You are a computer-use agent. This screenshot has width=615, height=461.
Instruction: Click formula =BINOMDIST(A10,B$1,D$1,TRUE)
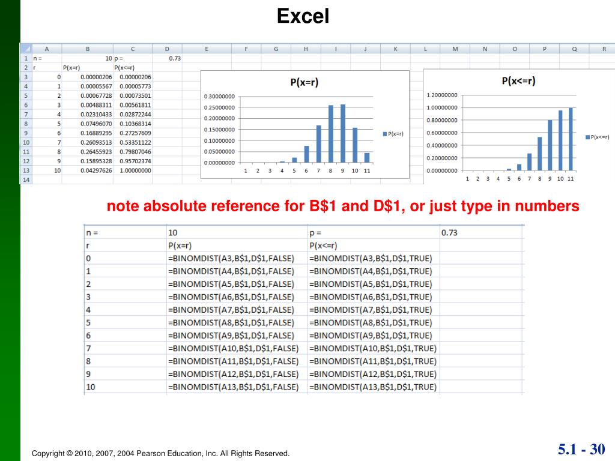[x=373, y=349]
